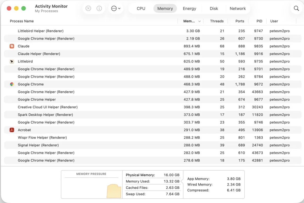Click the Wired Memory 2.34 GB entry
This screenshot has width=304, height=203.
coord(214,185)
